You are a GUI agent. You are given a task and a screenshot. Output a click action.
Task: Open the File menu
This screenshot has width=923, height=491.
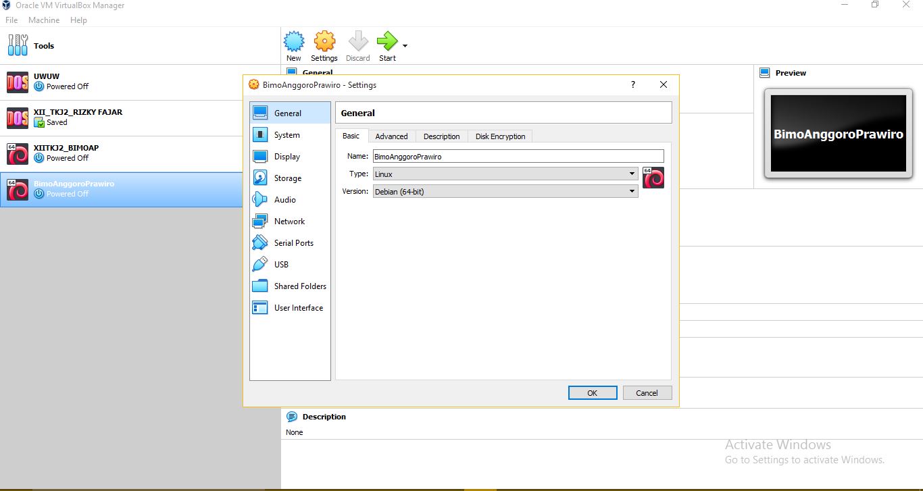pyautogui.click(x=11, y=20)
